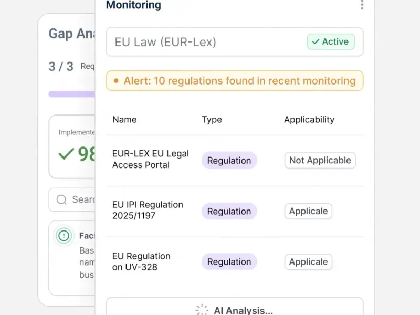Image resolution: width=420 pixels, height=315 pixels.
Task: Click the Not Applicable badge
Action: (x=320, y=160)
